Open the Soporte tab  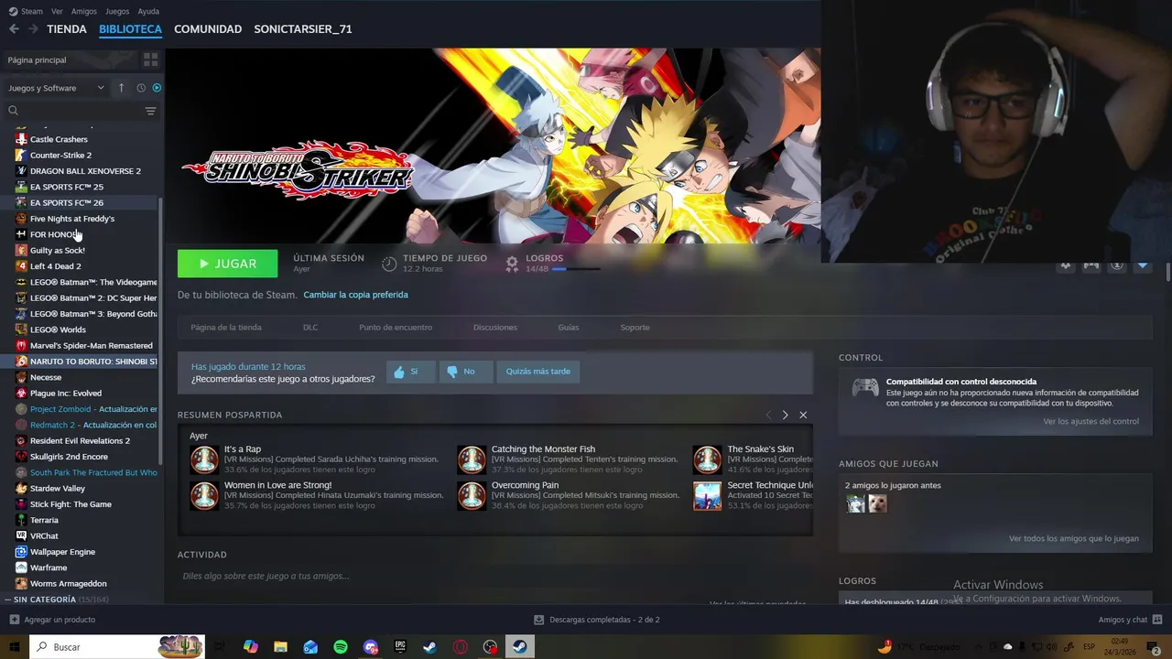(635, 327)
